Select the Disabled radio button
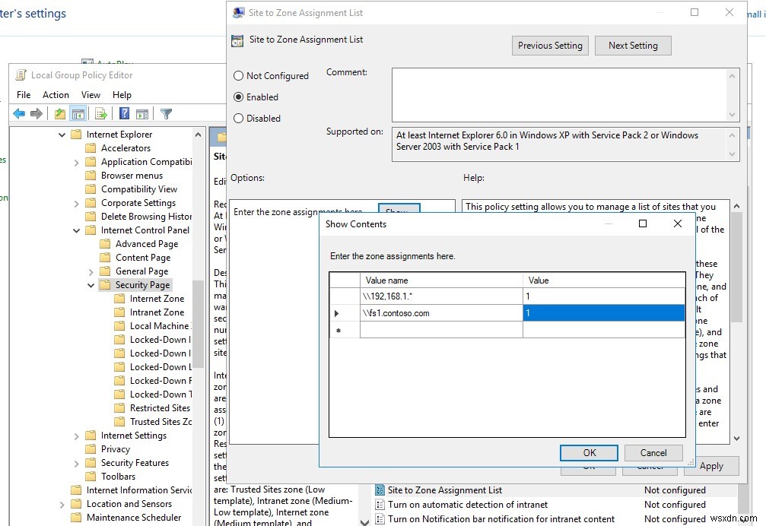 (240, 118)
